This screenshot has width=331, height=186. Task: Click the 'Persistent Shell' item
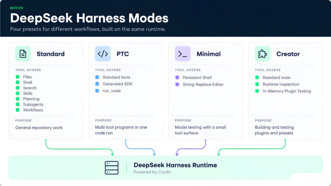[x=197, y=77]
